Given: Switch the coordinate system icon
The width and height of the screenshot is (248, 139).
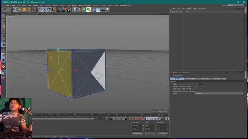Looking at the screenshot, I should 54,10.
